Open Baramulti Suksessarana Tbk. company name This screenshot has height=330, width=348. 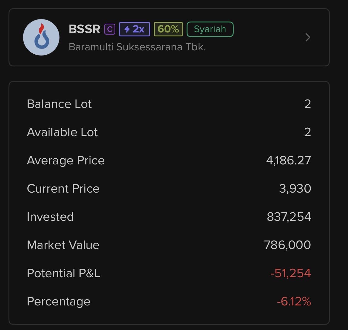pos(137,47)
